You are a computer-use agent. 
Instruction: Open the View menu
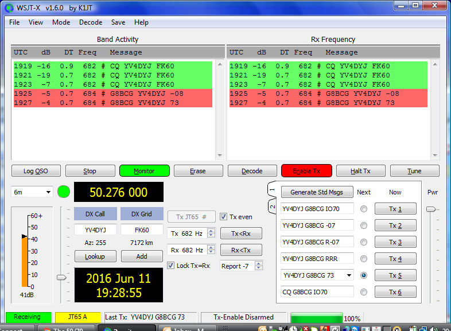tap(36, 22)
